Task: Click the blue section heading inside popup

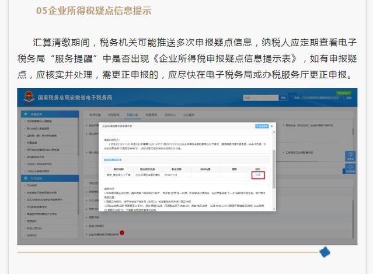Action: point(113,159)
